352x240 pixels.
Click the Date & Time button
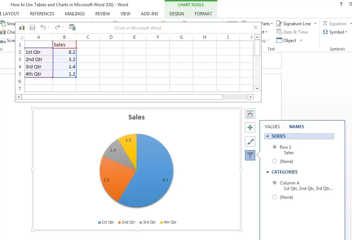(x=292, y=32)
